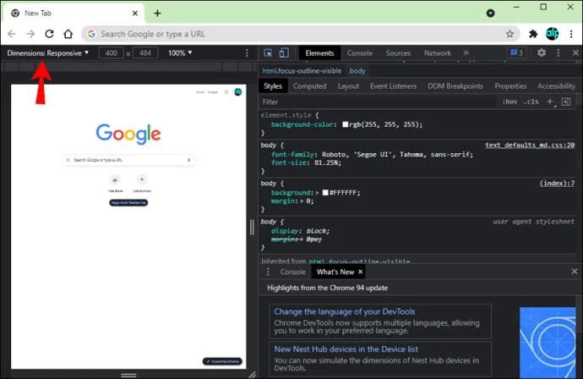Open device toolbar more options menu

[247, 52]
